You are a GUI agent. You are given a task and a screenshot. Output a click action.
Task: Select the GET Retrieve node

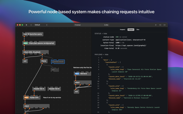pyautogui.click(x=83, y=74)
